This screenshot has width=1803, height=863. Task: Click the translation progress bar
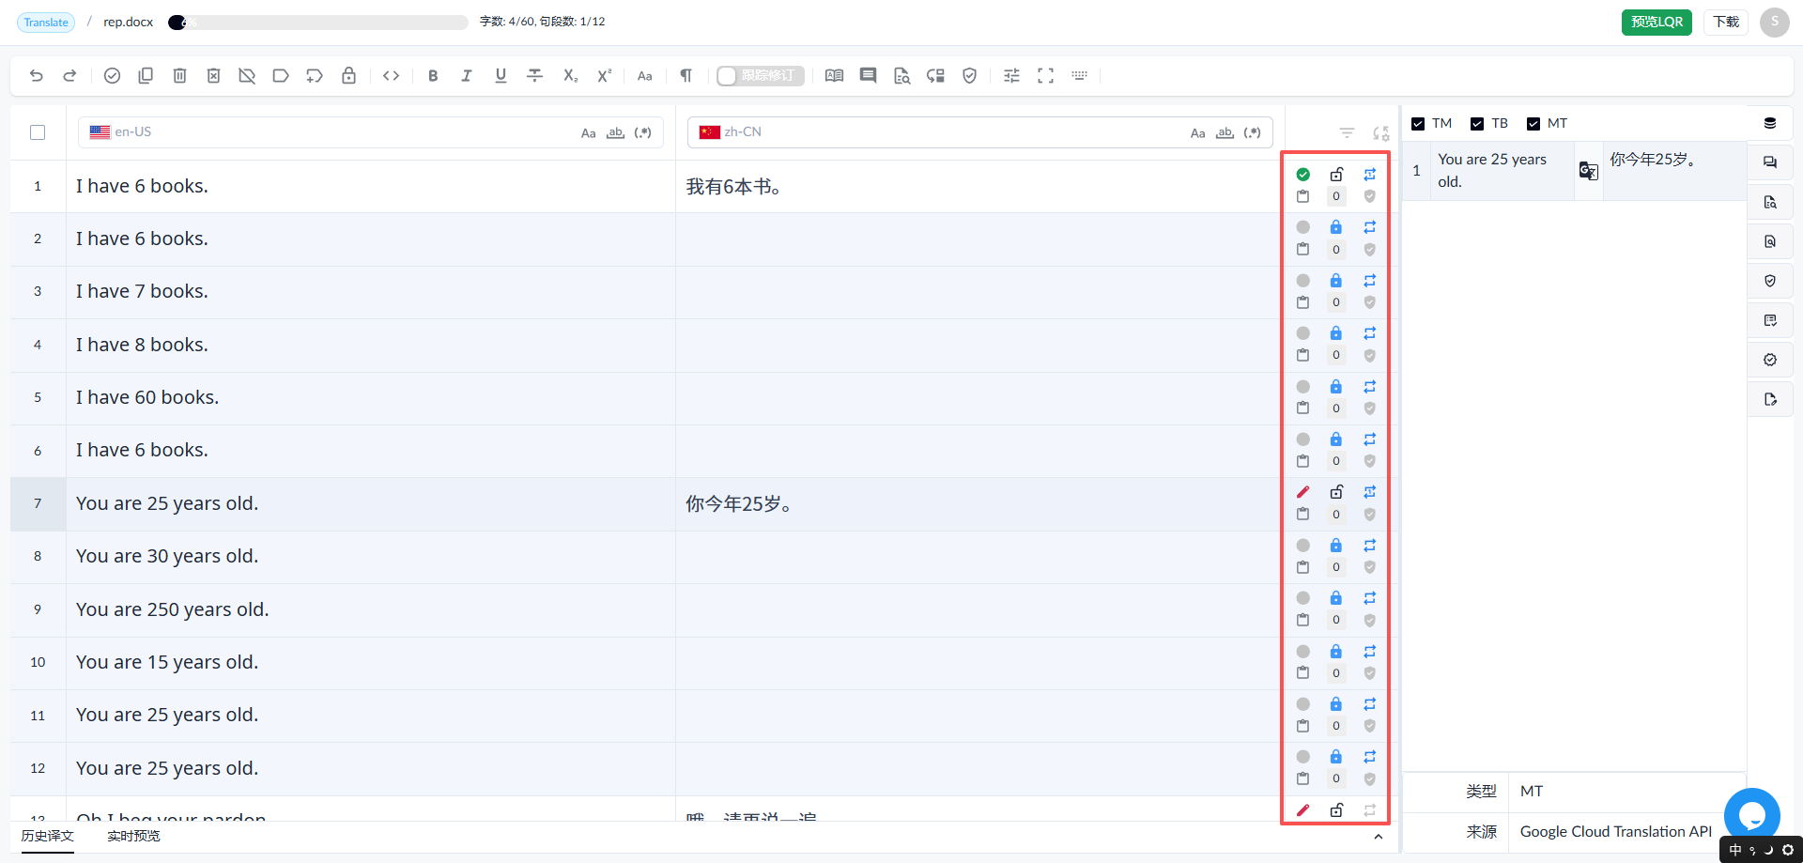coord(318,23)
